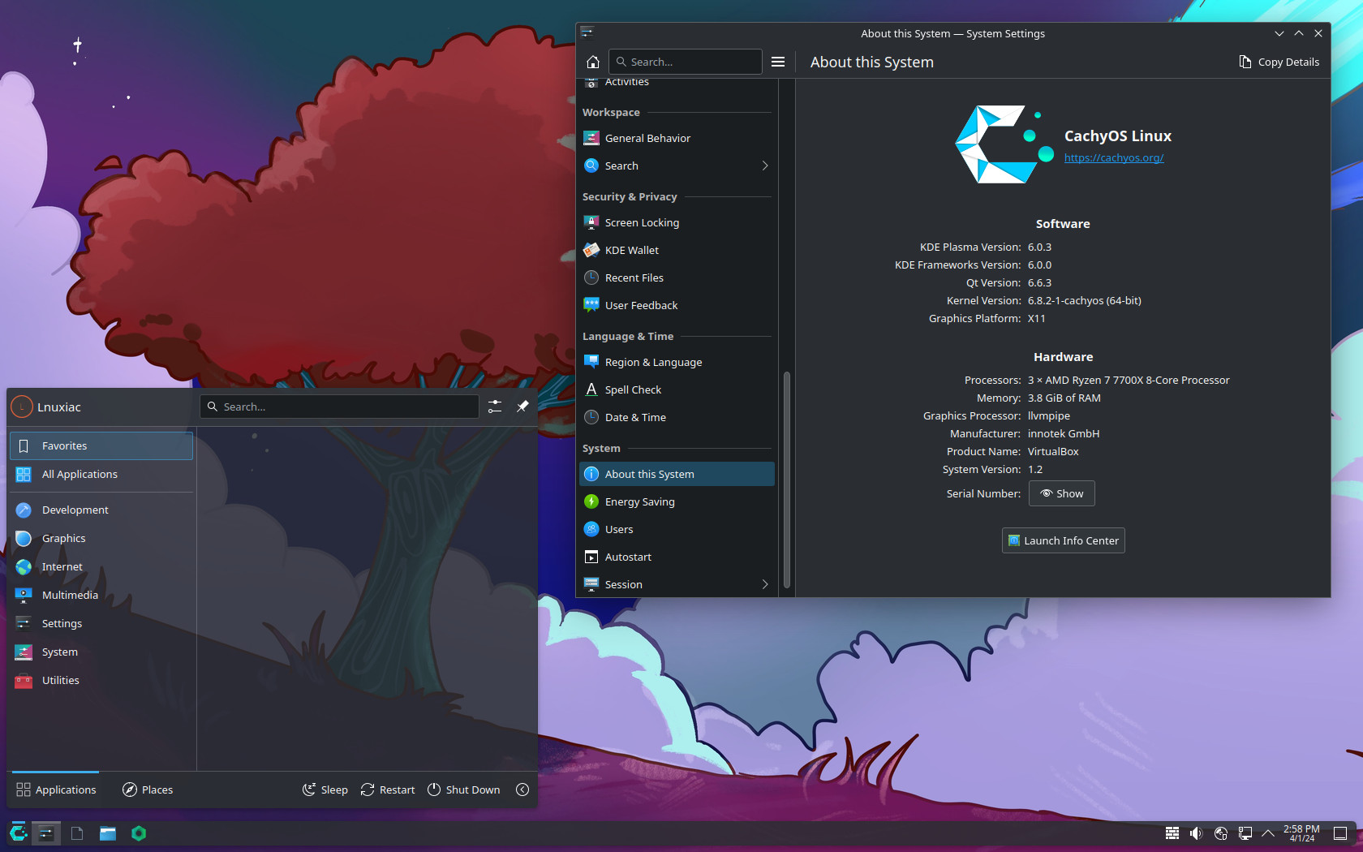Click Launch Info Center button

(1063, 540)
